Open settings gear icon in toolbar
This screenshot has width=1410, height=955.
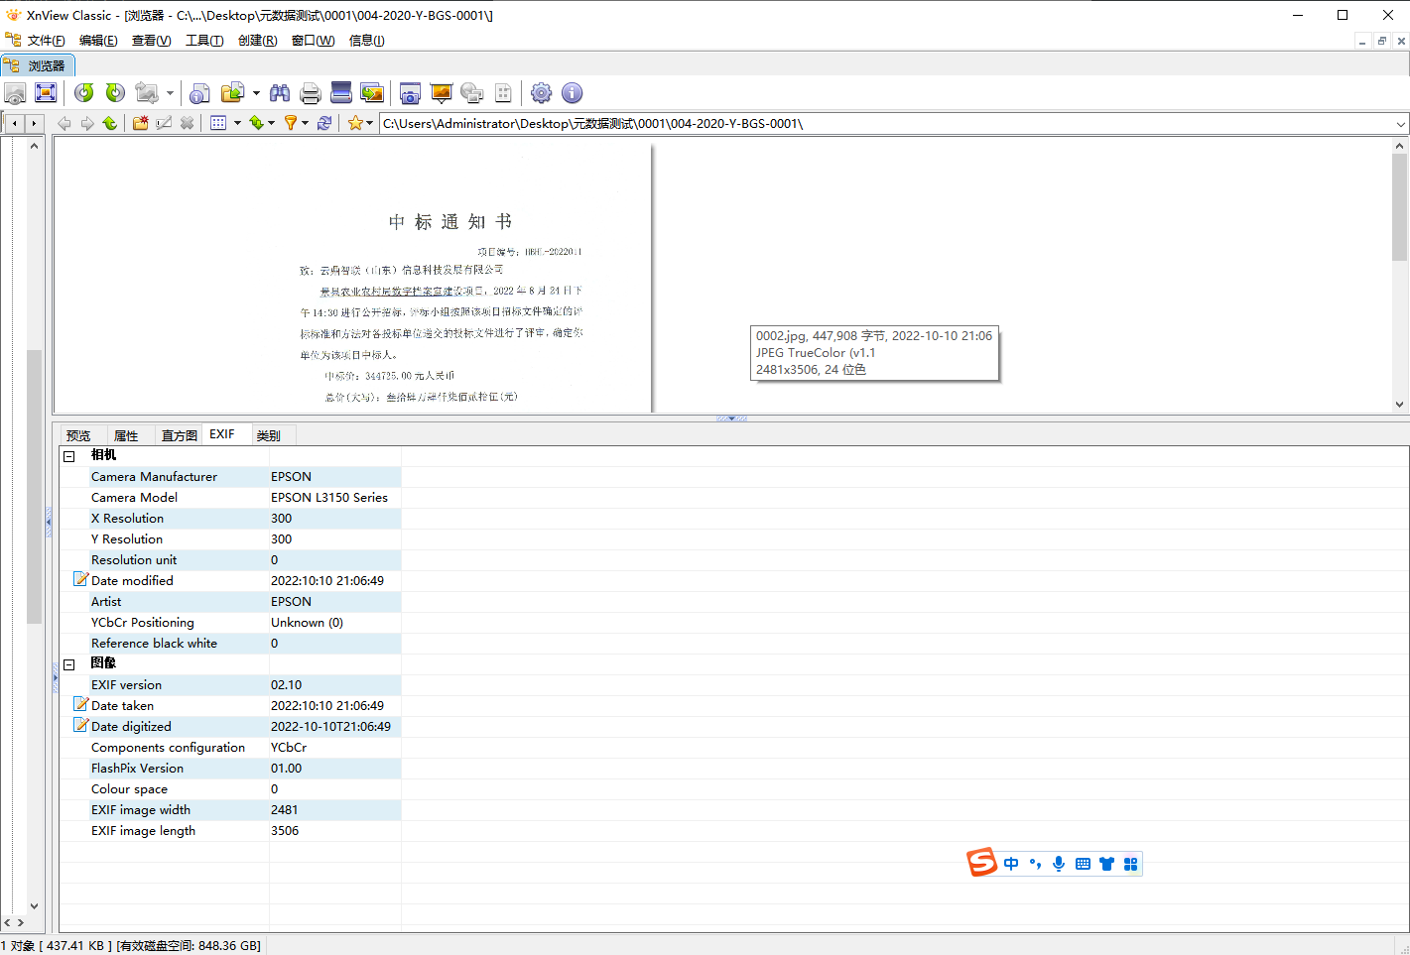pos(541,93)
